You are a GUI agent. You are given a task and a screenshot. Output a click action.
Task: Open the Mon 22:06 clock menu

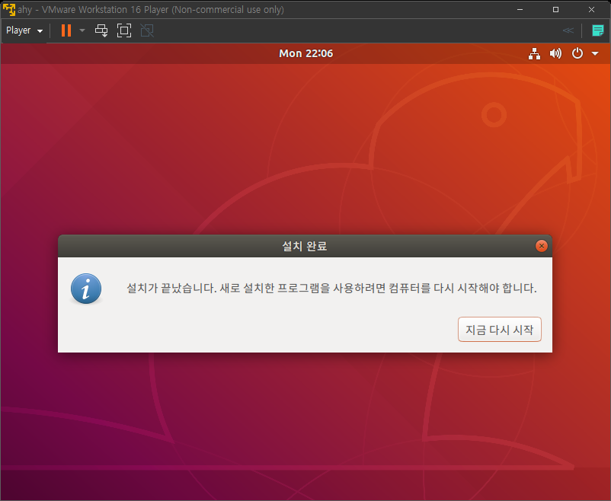306,53
